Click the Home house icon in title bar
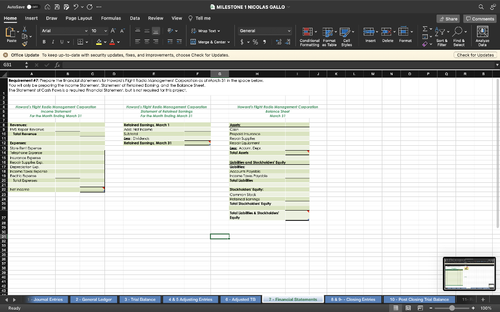Screen dimensions: 500x312 tap(47, 7)
